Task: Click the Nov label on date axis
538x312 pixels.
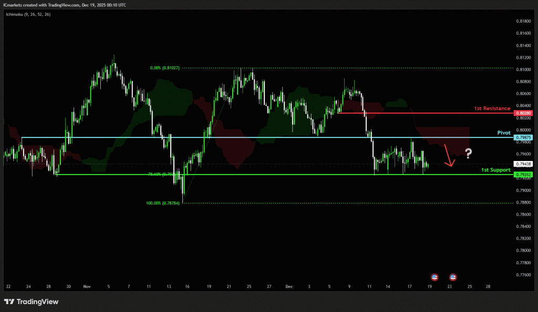Action: point(87,287)
